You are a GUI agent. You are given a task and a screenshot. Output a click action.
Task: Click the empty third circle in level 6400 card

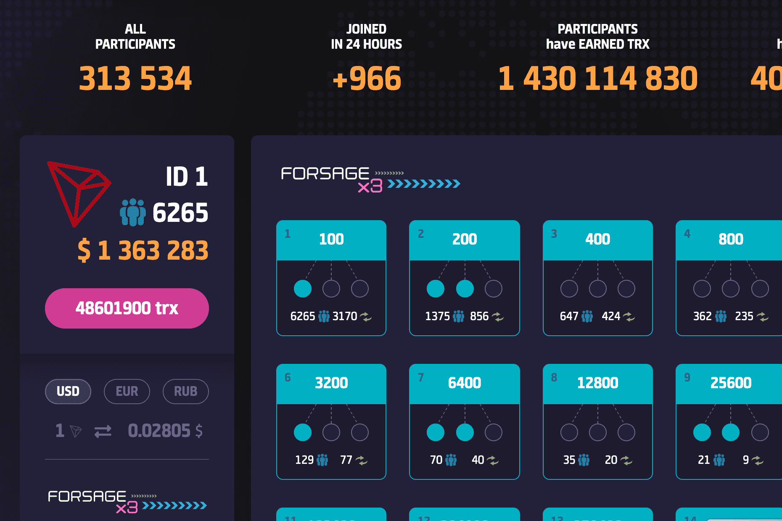pos(493,432)
